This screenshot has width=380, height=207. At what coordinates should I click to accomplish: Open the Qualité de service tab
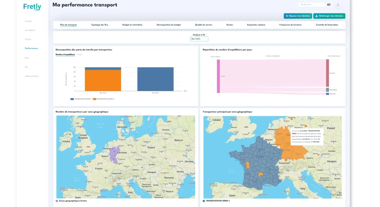[204, 25]
